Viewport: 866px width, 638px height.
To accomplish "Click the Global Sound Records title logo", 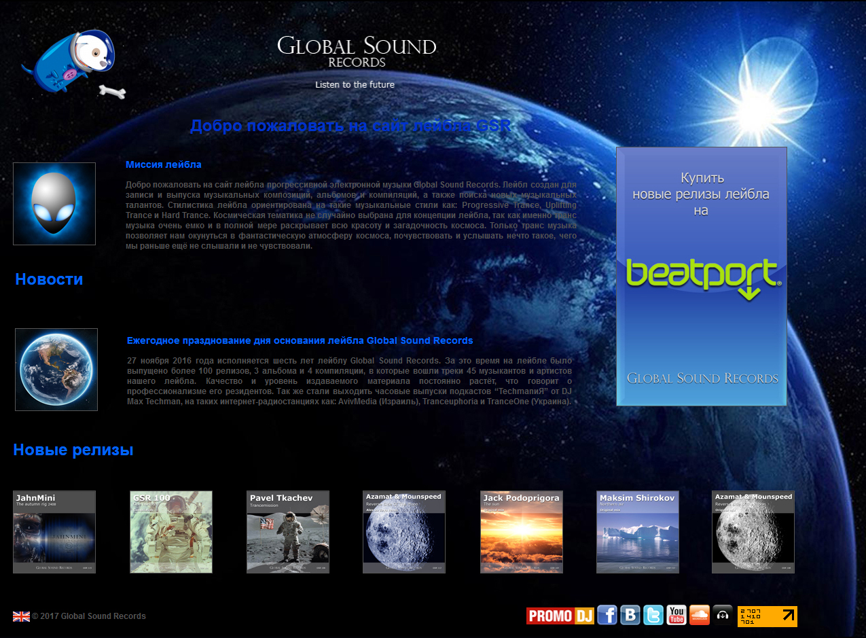I will (x=357, y=52).
